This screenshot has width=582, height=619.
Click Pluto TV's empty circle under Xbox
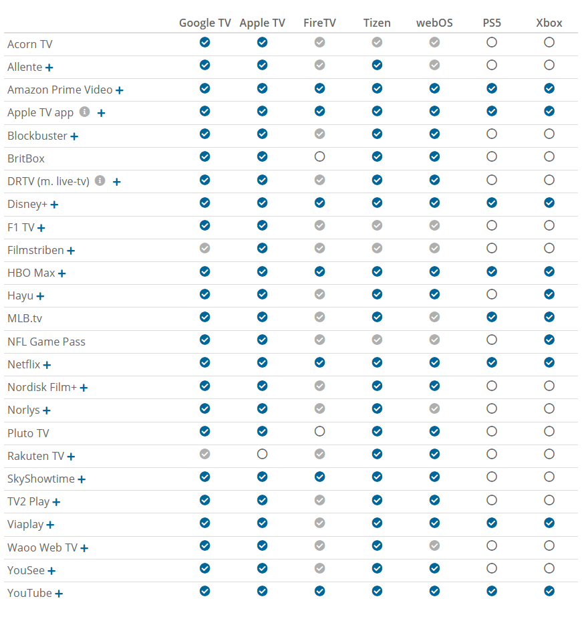pyautogui.click(x=549, y=431)
